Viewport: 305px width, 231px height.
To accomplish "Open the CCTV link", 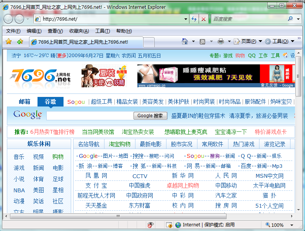I will (140, 176).
